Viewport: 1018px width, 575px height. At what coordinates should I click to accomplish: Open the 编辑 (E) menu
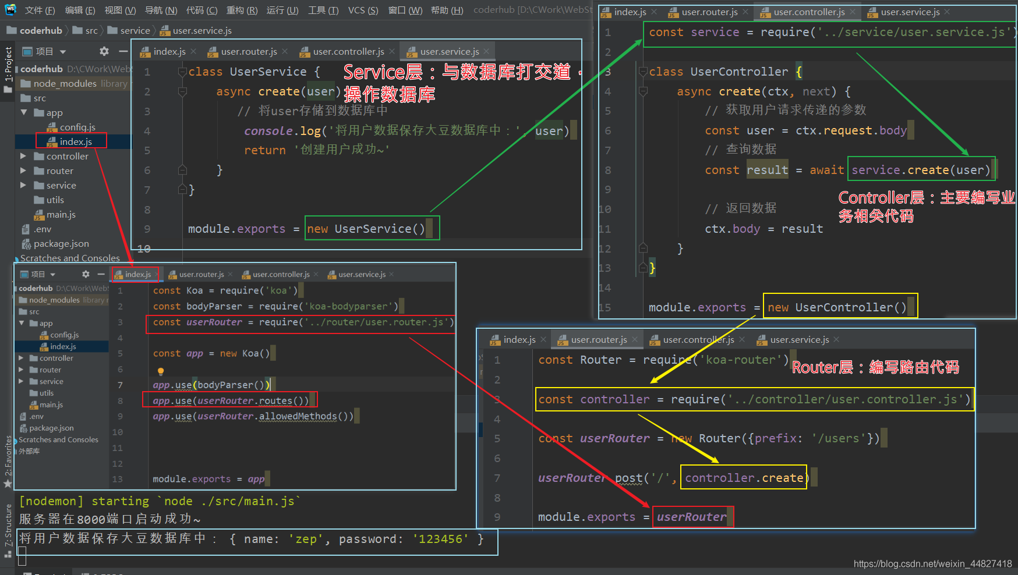click(80, 10)
